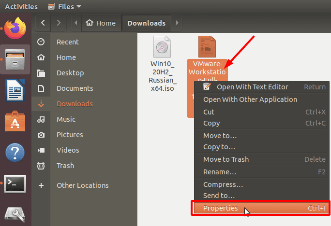
Task: Choose Open With Text Editor
Action: 261,87
